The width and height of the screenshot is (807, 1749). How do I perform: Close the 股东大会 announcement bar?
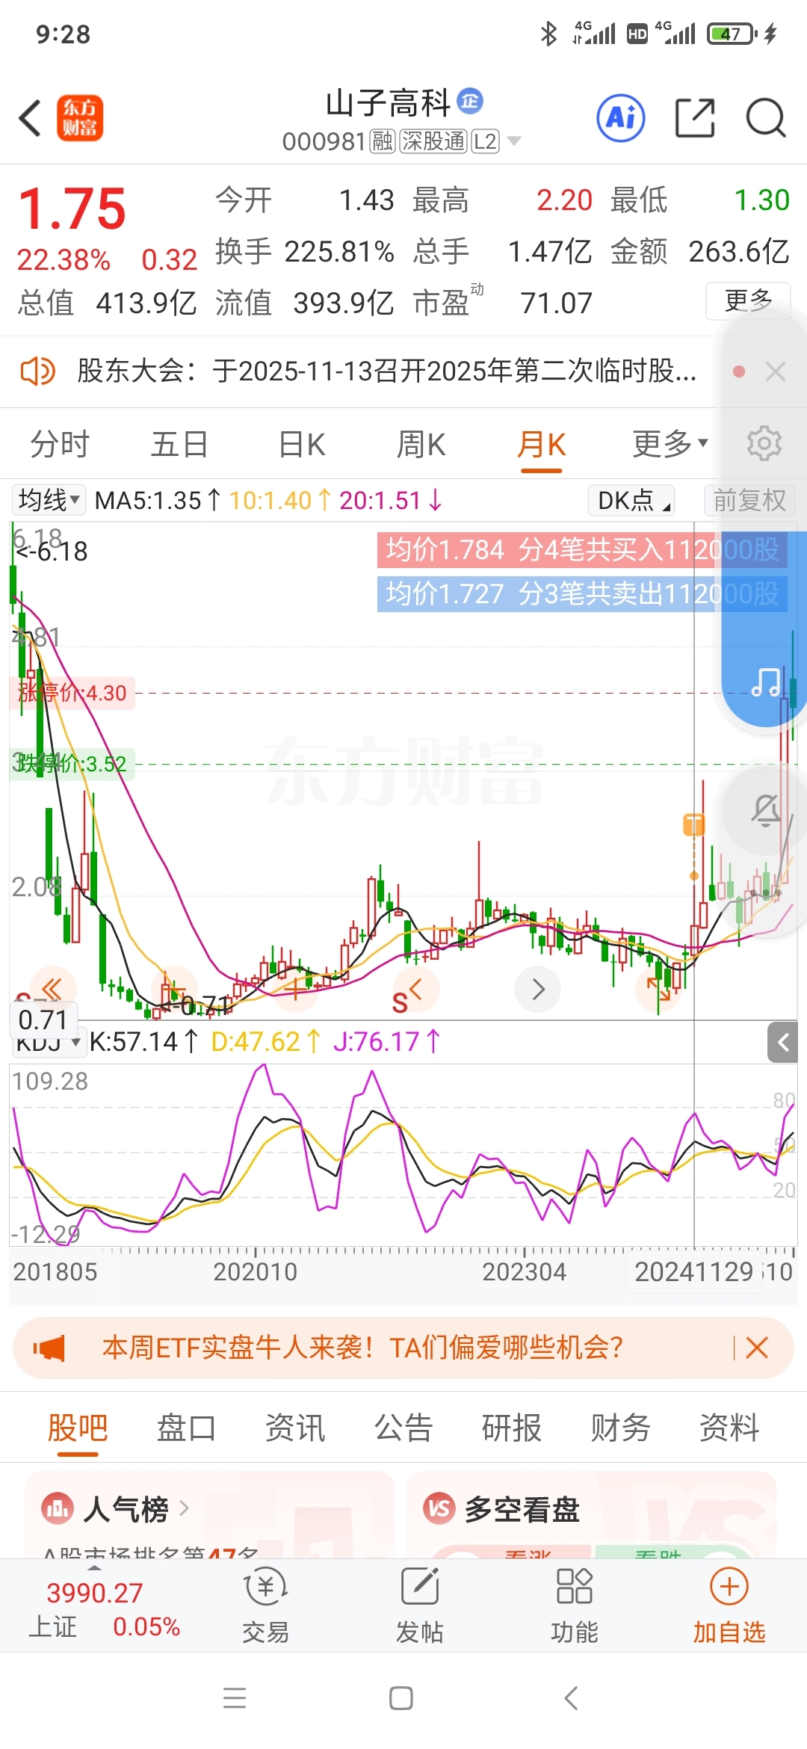776,371
